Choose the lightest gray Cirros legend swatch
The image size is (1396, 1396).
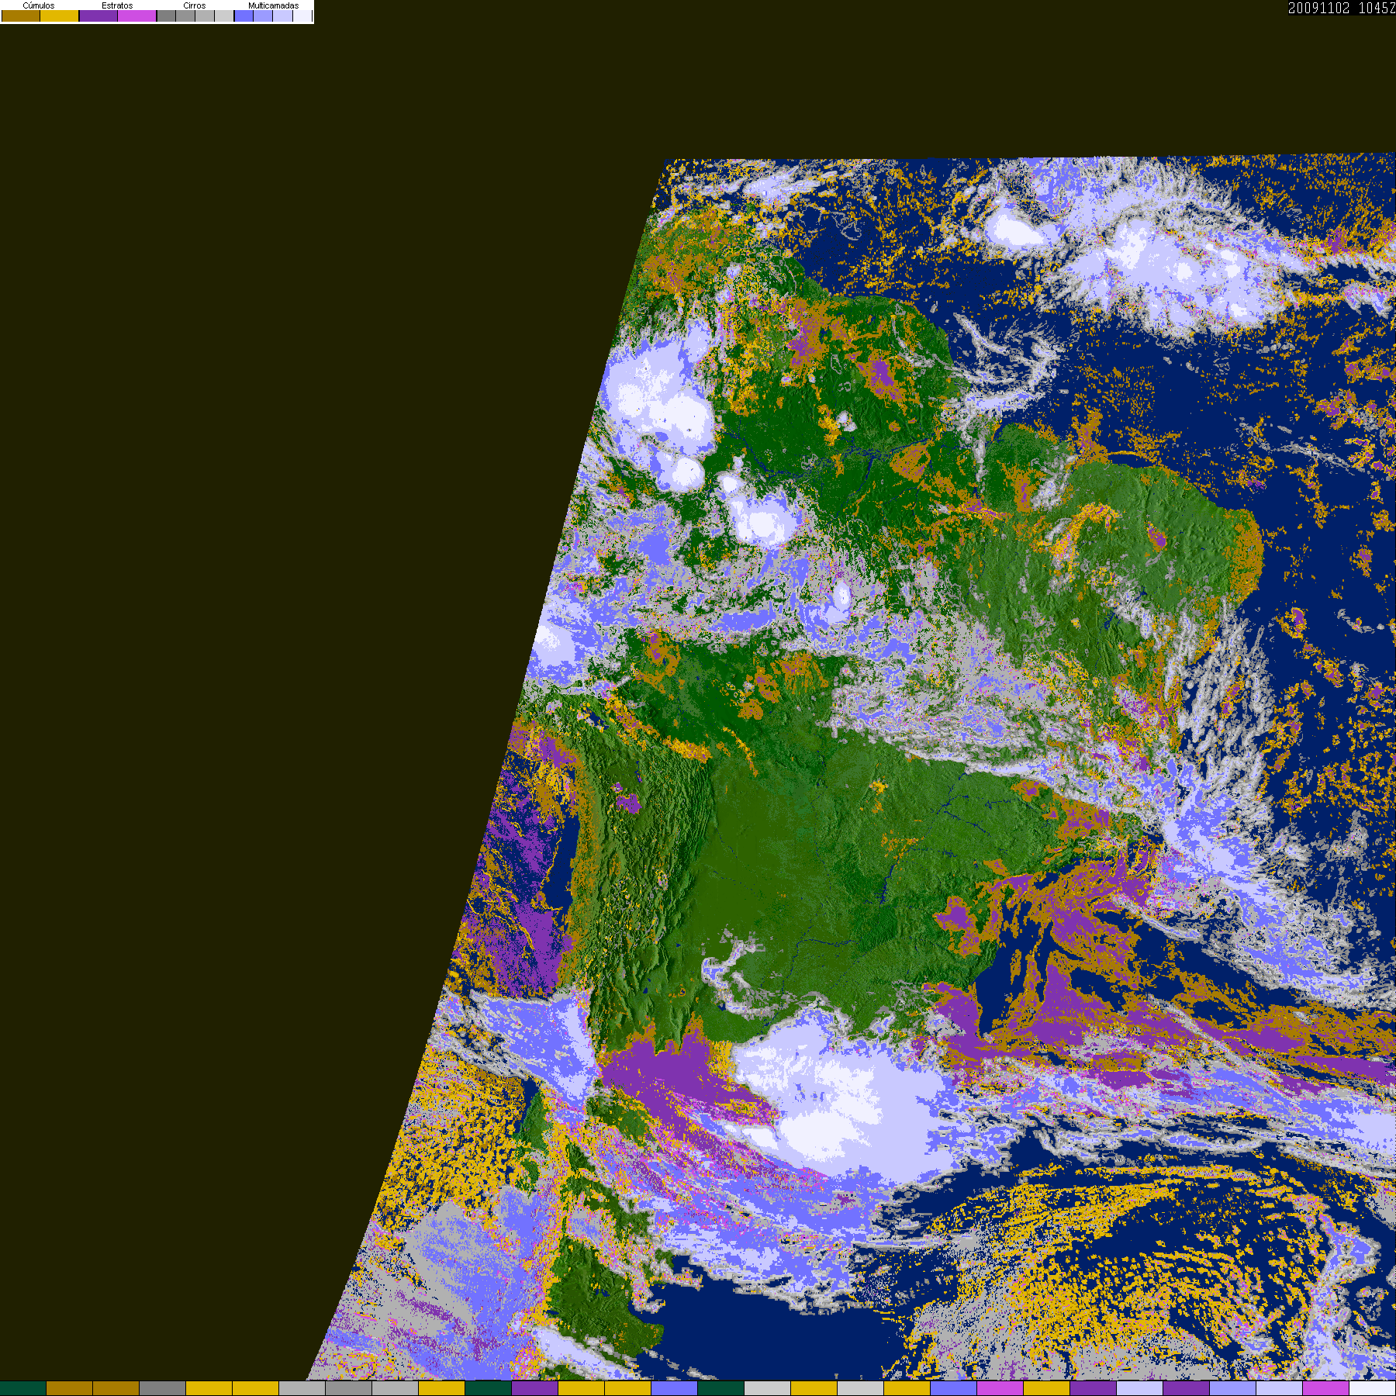[x=224, y=16]
